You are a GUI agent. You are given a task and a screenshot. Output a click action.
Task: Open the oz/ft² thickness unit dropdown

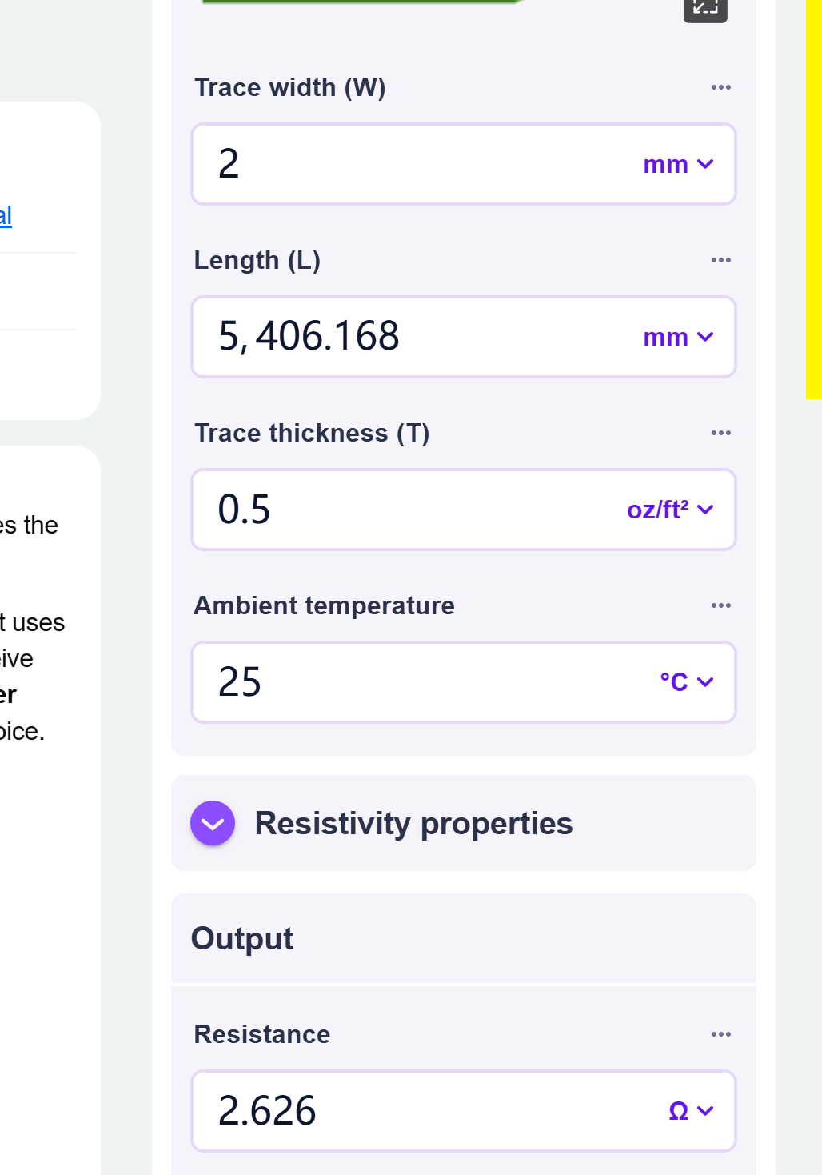pos(669,510)
